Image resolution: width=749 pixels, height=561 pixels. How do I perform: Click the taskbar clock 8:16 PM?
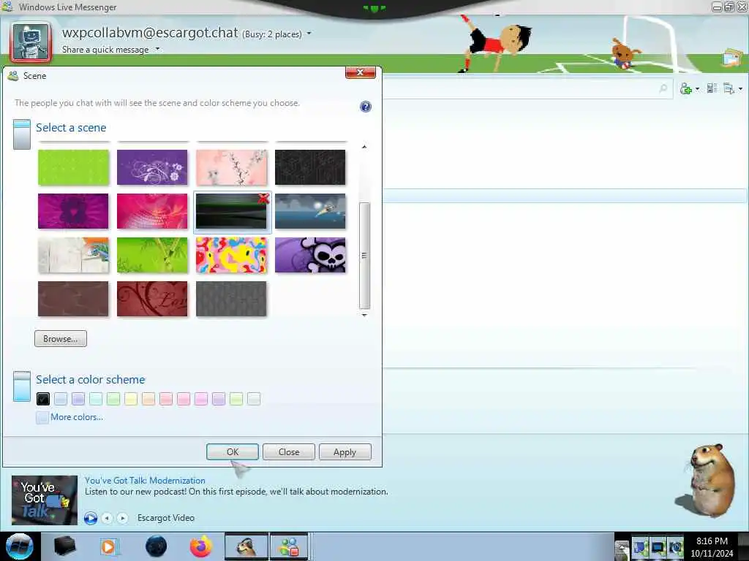712,541
